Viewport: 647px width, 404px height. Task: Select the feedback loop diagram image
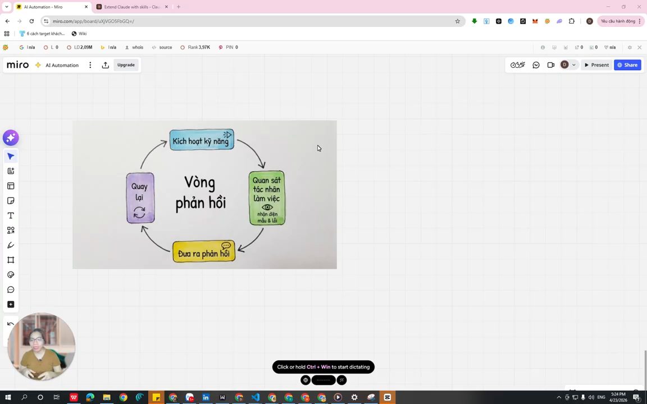point(204,195)
